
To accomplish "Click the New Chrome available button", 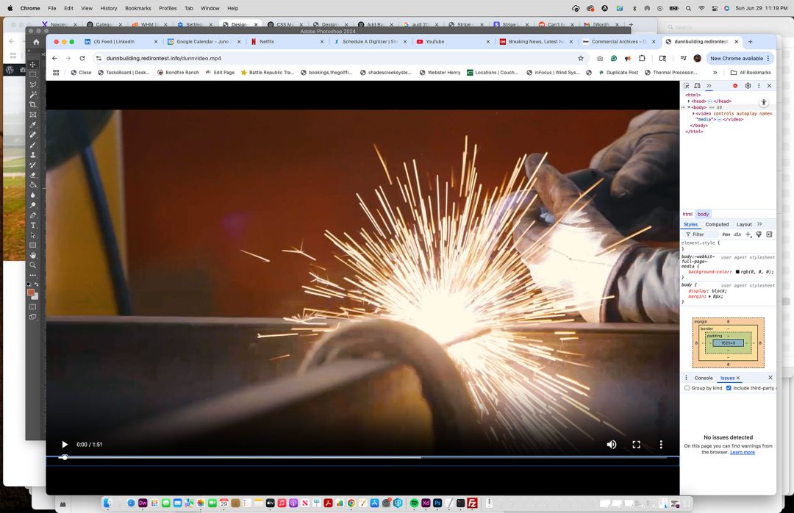I will coord(737,58).
